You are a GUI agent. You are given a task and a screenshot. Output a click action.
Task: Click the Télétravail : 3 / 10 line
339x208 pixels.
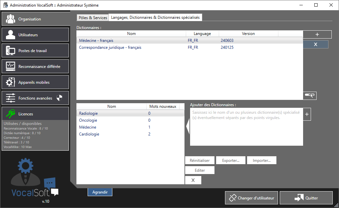click(x=16, y=142)
